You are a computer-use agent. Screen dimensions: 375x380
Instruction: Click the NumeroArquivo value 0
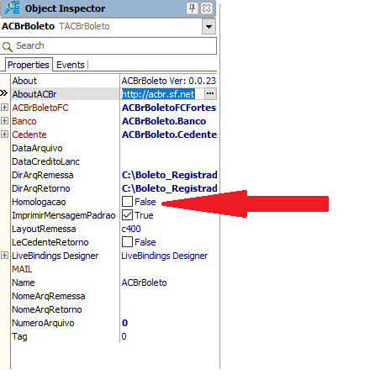[x=124, y=323]
